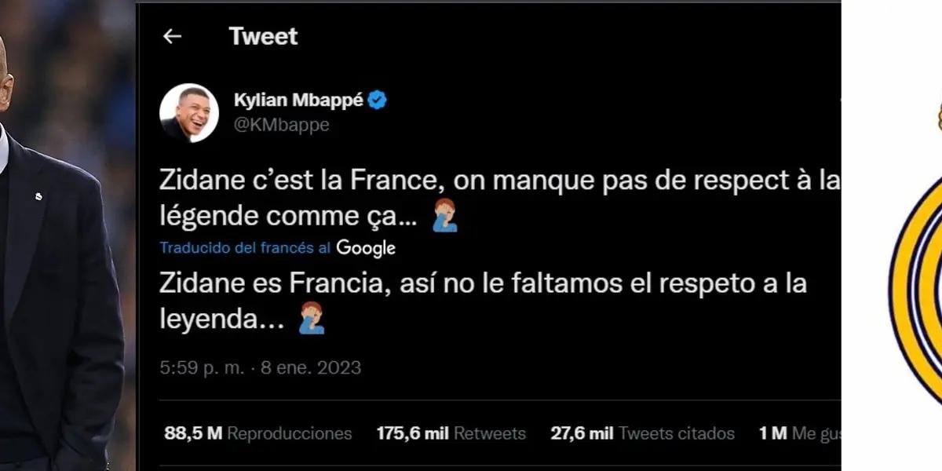The image size is (942, 471).
Task: Click the back arrow icon
Action: coord(172,36)
